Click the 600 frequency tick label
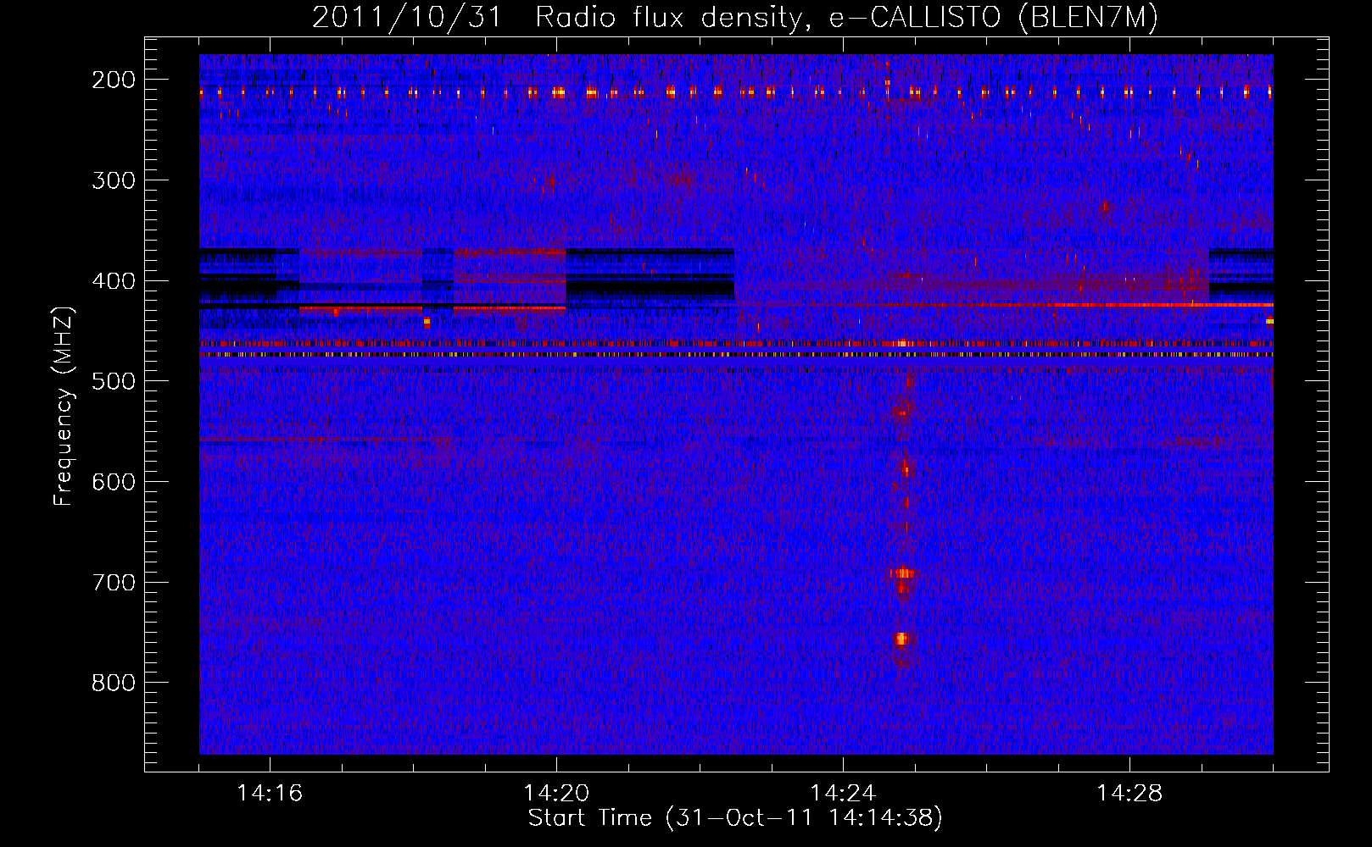 click(114, 482)
